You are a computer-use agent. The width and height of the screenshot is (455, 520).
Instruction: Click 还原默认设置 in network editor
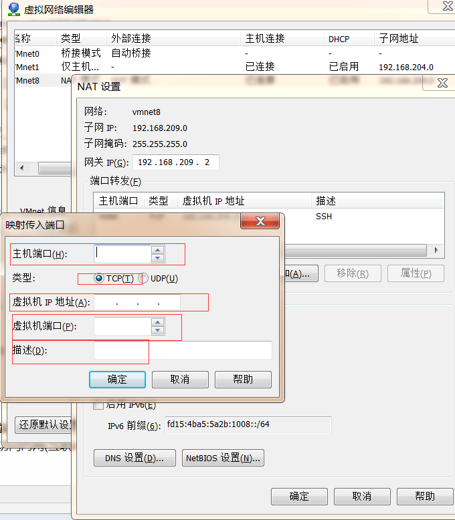[45, 425]
